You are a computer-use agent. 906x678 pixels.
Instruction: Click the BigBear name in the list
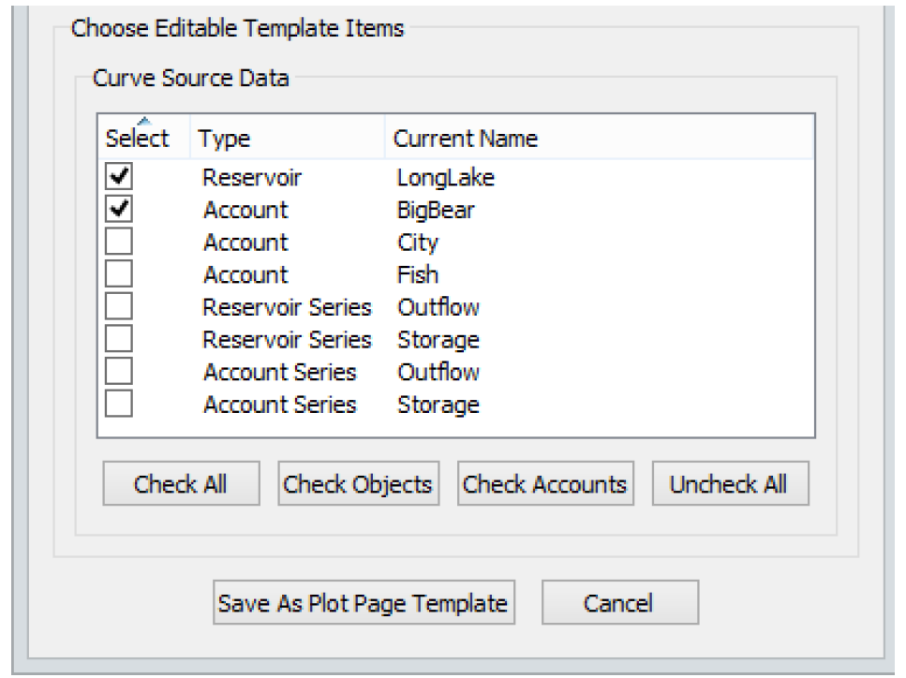point(435,211)
